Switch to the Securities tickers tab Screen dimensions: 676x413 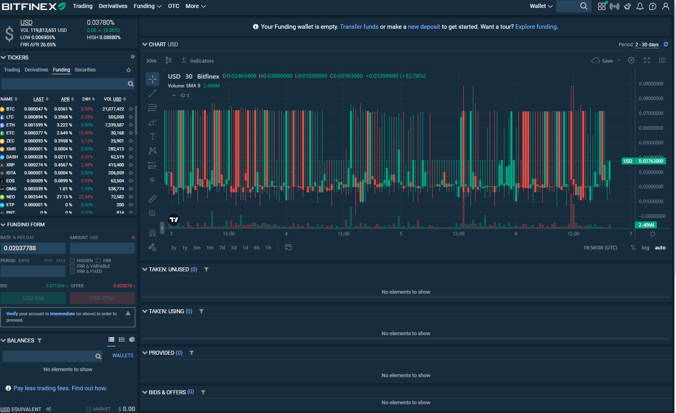(x=85, y=70)
